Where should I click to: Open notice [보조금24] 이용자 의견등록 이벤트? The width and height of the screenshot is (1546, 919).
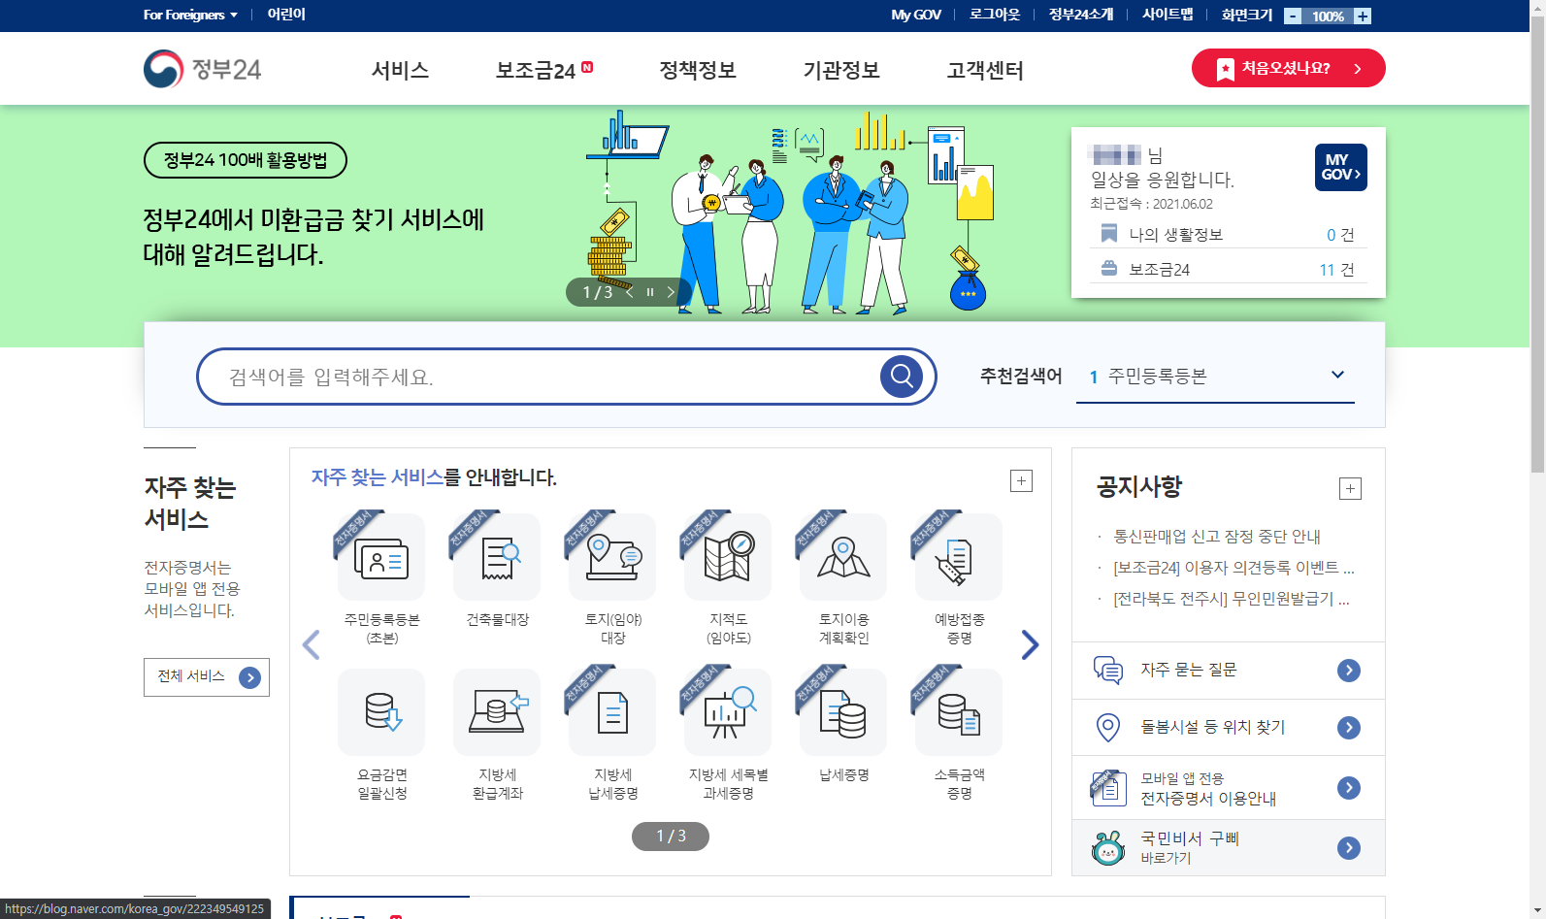(1233, 568)
